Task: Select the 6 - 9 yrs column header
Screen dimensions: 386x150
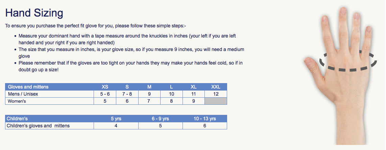Action: pyautogui.click(x=161, y=119)
